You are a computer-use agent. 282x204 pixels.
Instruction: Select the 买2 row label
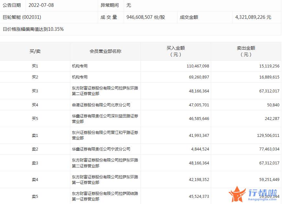tap(35, 77)
